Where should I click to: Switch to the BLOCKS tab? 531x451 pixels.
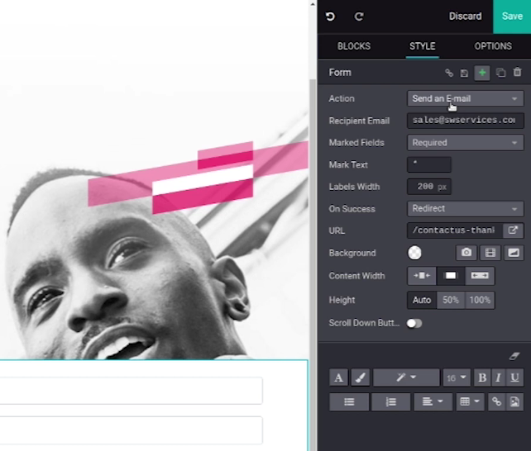(x=354, y=46)
